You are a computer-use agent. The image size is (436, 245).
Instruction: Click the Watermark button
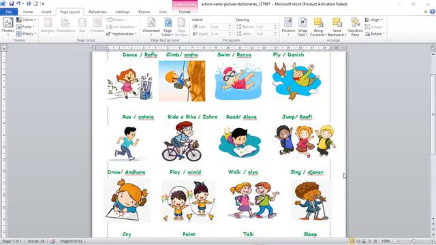tap(151, 26)
